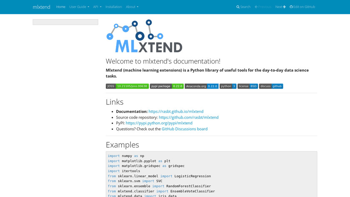Open Edit on GitHub link
350x197 pixels.
302,7
